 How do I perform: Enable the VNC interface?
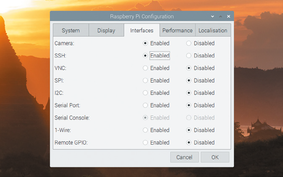pos(145,68)
